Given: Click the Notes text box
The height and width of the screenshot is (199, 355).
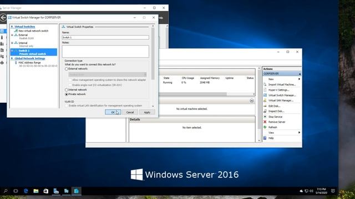Looking at the screenshot, I should pos(105,51).
